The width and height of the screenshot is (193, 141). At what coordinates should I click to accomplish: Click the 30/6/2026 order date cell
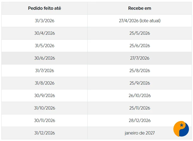[x=44, y=58]
